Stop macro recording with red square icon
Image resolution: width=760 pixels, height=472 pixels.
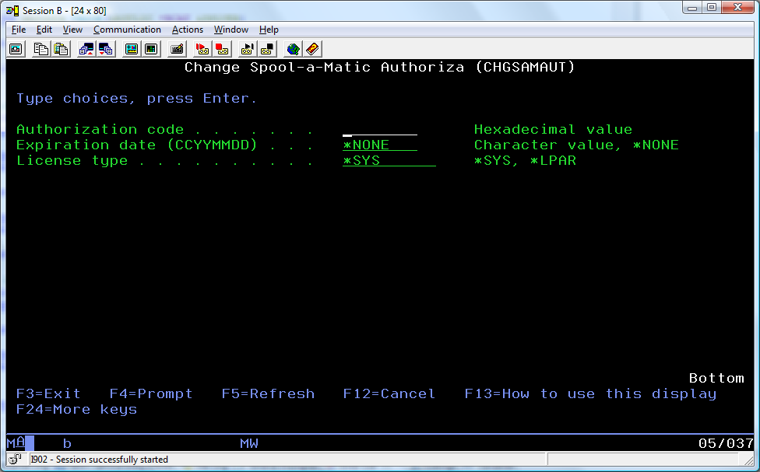click(x=222, y=49)
